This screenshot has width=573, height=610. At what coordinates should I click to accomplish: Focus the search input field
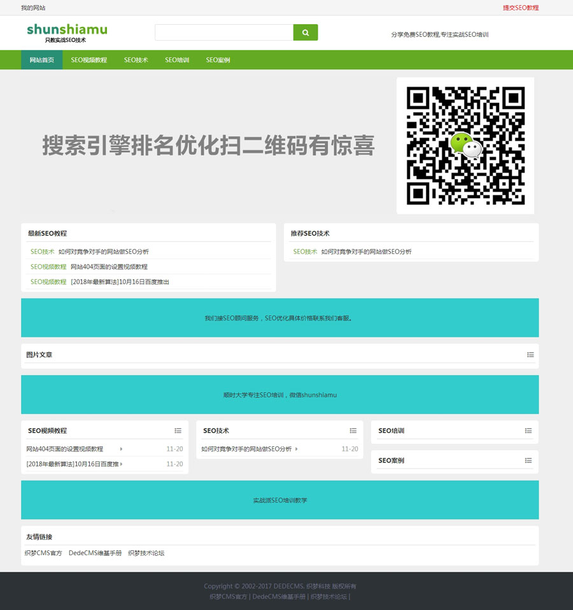(x=224, y=32)
